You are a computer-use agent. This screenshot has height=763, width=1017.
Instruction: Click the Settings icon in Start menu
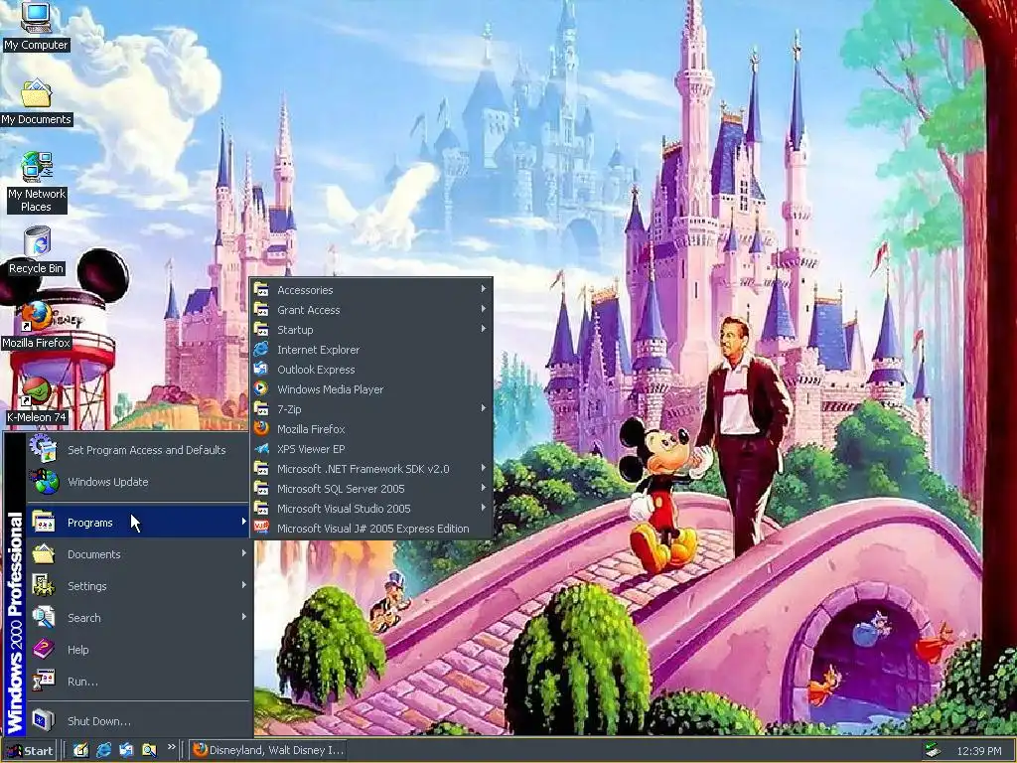[x=44, y=585]
